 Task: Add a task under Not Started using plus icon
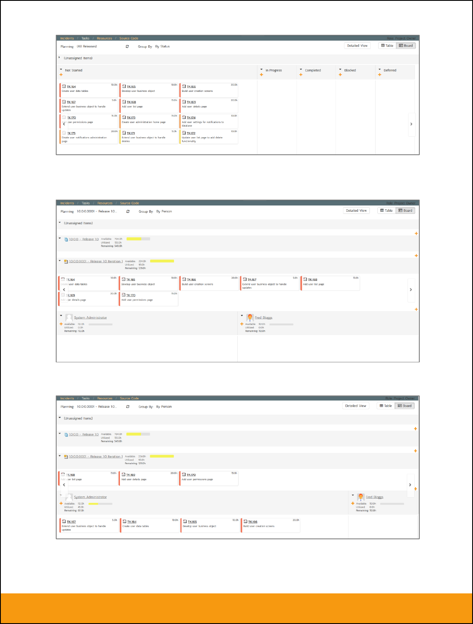coord(61,75)
